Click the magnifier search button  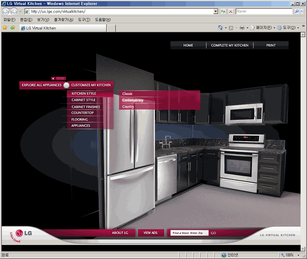pyautogui.click(x=297, y=11)
